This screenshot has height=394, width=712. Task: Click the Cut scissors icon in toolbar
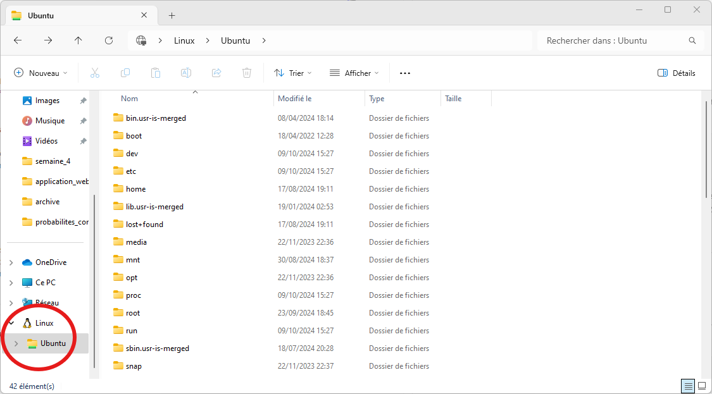[95, 73]
